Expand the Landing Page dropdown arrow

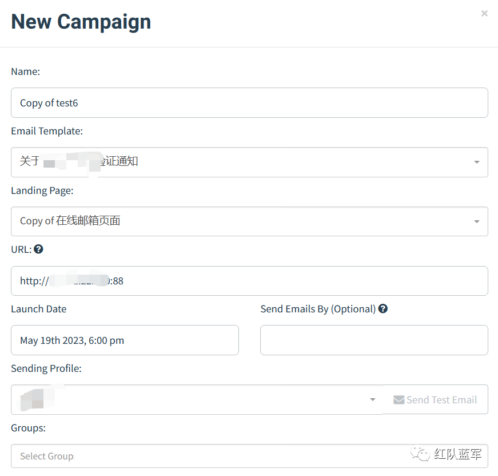pos(477,221)
